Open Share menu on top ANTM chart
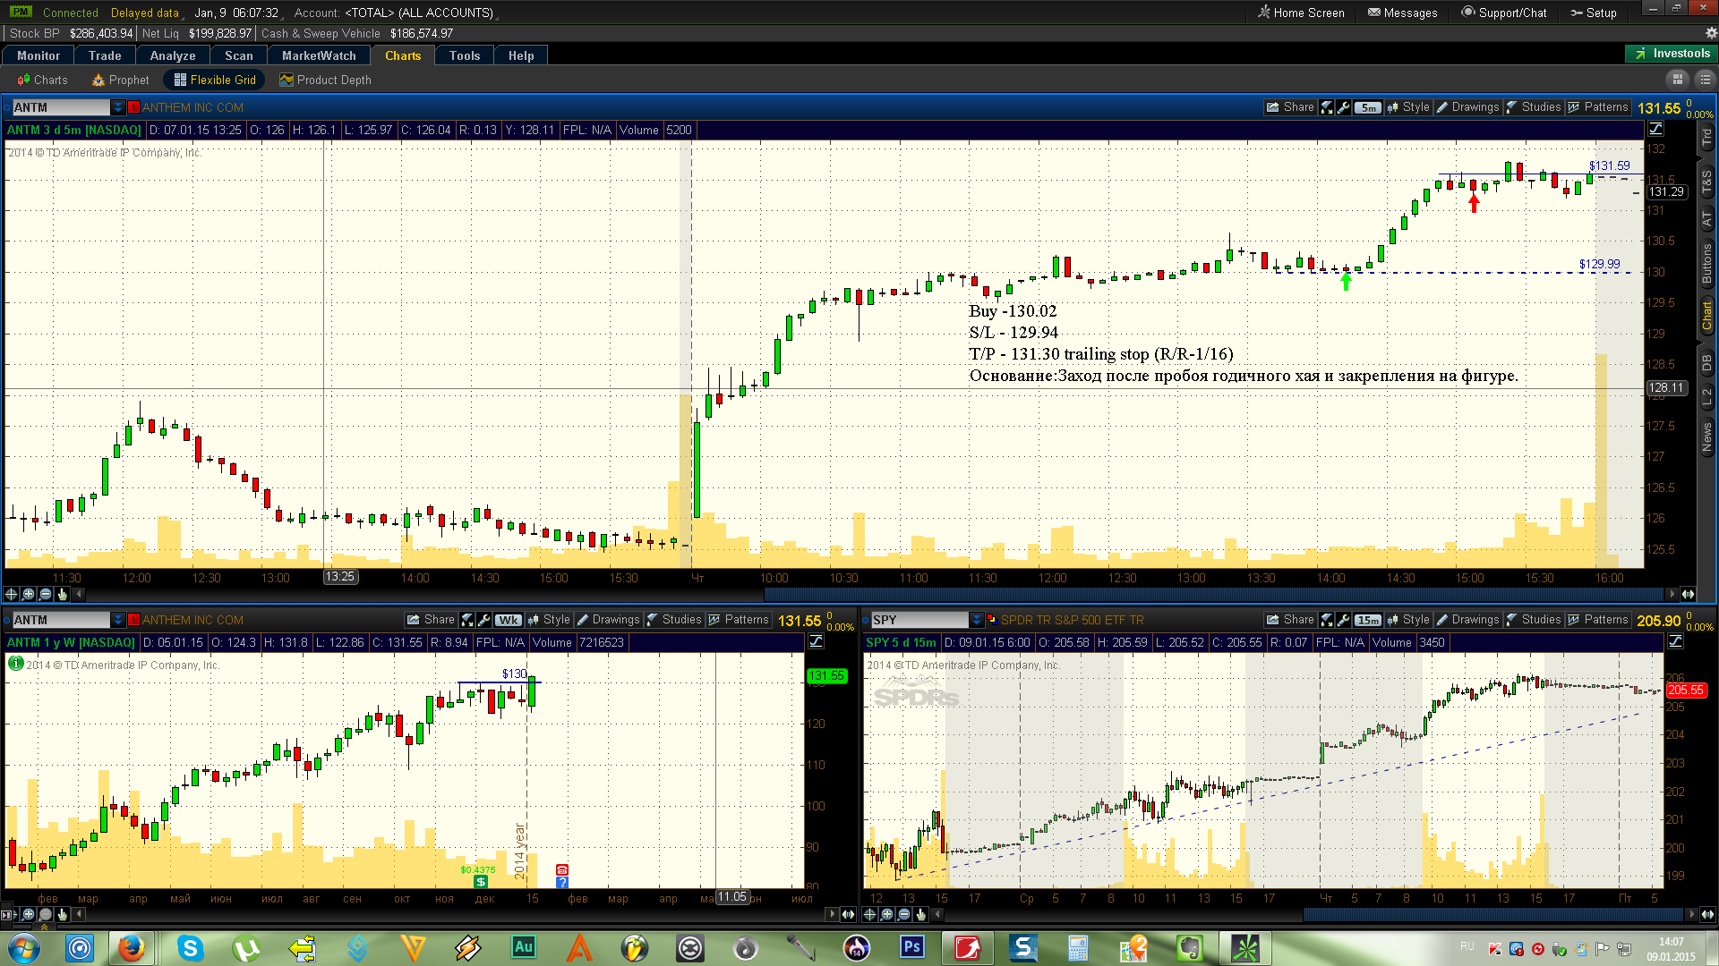Screen dimensions: 1719x966 [1290, 107]
